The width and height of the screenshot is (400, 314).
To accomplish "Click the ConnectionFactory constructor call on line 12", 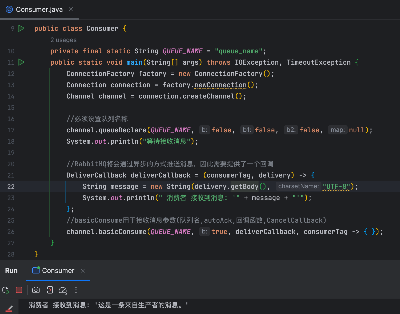I will tap(228, 74).
